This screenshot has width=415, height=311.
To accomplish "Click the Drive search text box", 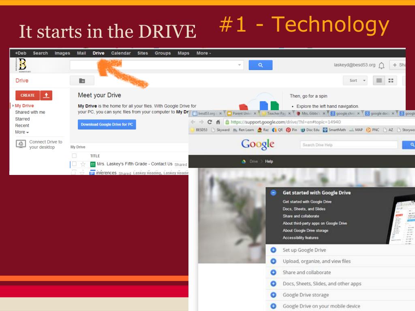I will tap(157, 65).
